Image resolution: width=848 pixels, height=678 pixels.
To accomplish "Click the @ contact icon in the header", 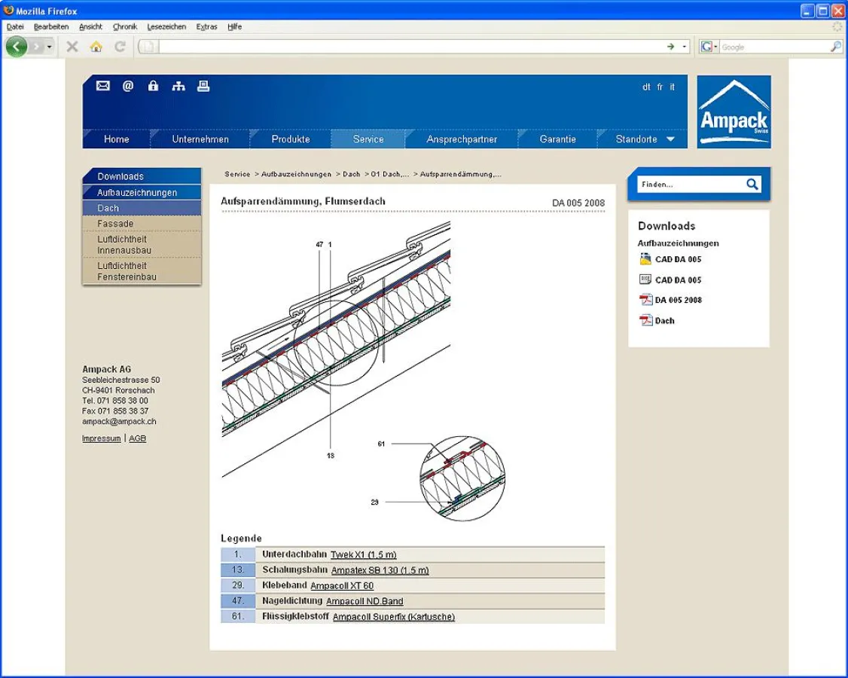I will [x=128, y=86].
